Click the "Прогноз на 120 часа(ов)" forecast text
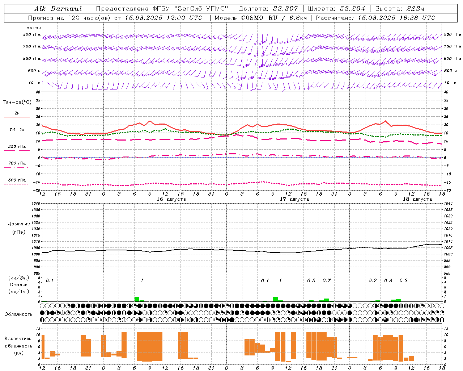Image resolution: width=463 pixels, height=371 pixels. pos(69,18)
